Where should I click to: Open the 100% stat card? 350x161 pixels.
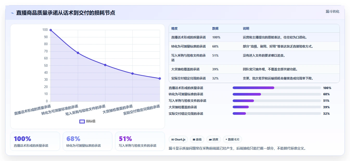tap(35, 141)
